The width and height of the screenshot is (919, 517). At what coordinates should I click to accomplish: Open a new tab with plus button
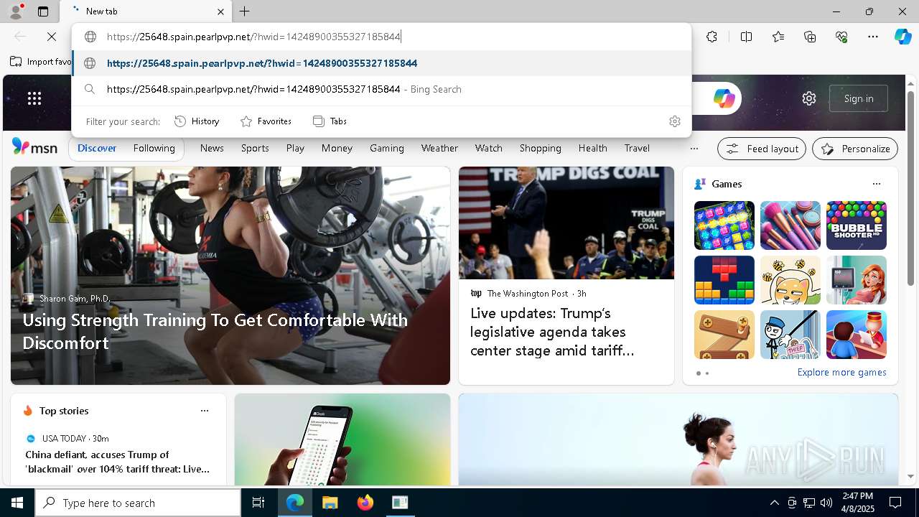click(x=245, y=11)
